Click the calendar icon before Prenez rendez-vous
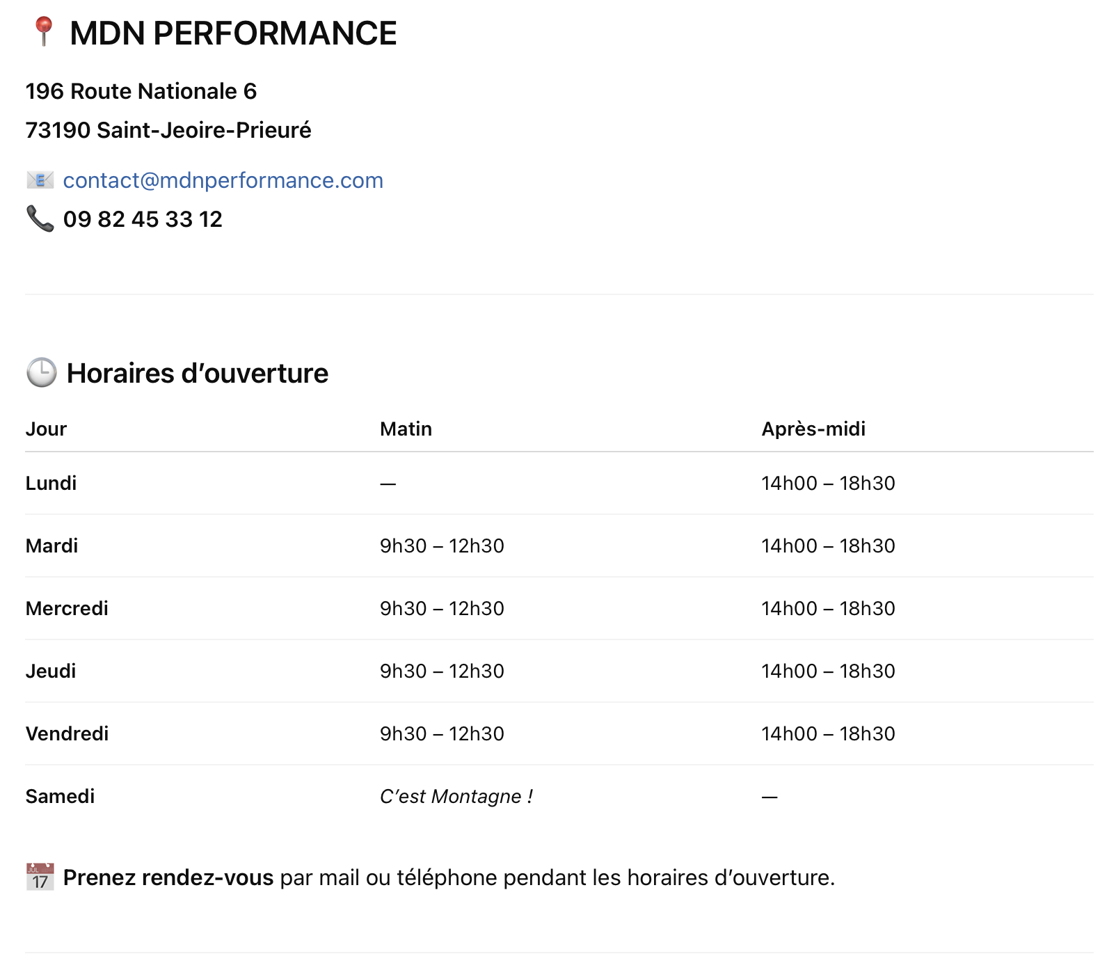Image resolution: width=1116 pixels, height=970 pixels. [x=40, y=877]
